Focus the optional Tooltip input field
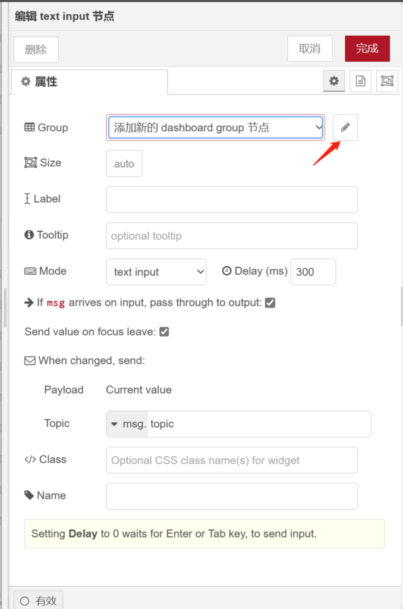The height and width of the screenshot is (609, 403). [232, 236]
